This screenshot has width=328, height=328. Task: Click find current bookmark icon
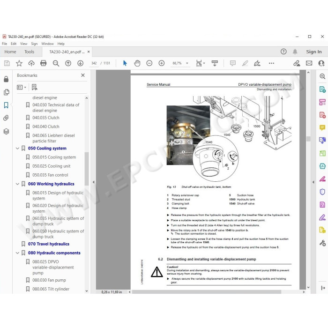(35, 87)
